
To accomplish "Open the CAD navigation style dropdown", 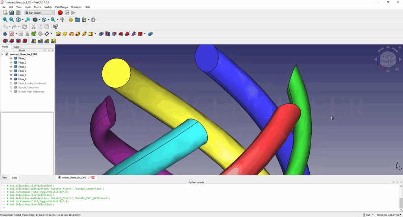I will (x=368, y=215).
